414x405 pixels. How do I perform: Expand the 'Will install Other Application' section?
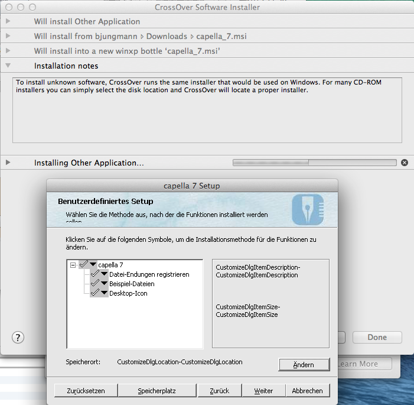coord(8,21)
